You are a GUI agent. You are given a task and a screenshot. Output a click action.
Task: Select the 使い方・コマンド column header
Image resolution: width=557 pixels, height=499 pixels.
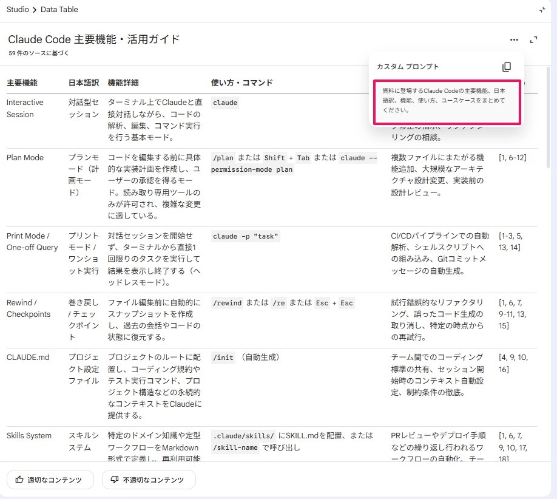tap(241, 83)
